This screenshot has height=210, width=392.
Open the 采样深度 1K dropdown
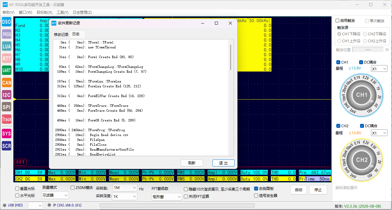point(125,196)
